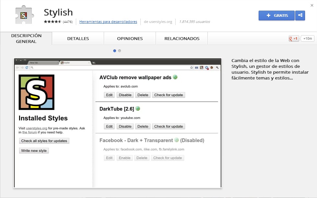
Task: Click the Stylish S icon in the browser toolbar
Action: click(202, 68)
